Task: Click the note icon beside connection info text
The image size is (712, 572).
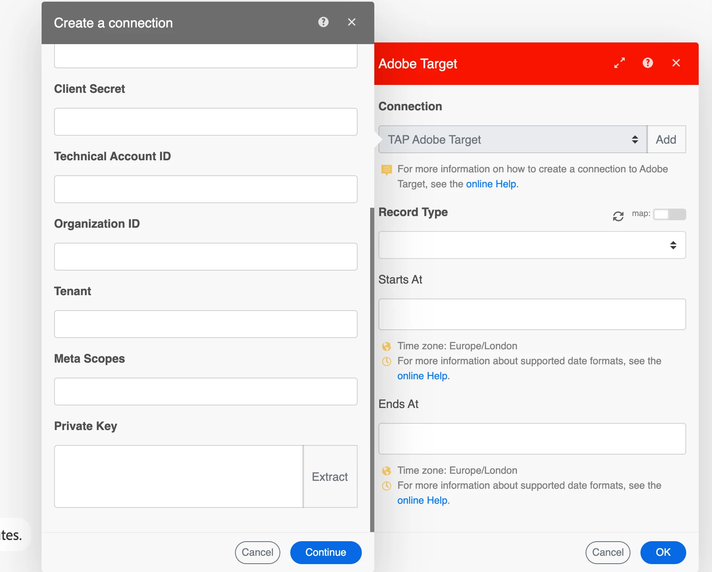Action: [x=387, y=170]
